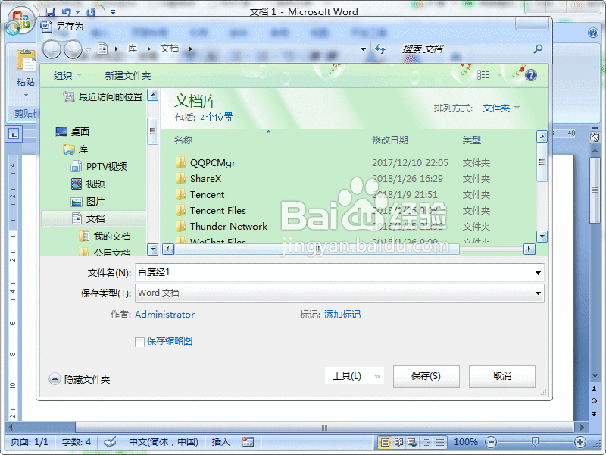
Task: Click the 保存(S) button
Action: tap(426, 375)
